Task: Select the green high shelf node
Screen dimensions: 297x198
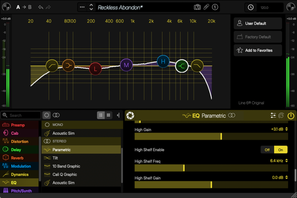Action: click(182, 66)
